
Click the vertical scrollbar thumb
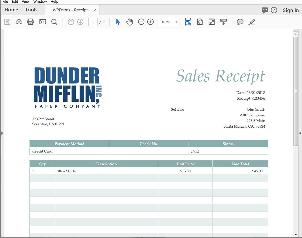coord(296,91)
